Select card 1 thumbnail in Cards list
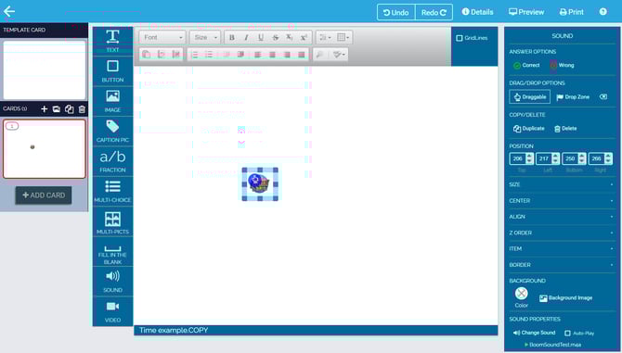Screen dimensions: 622x353 pyautogui.click(x=44, y=149)
